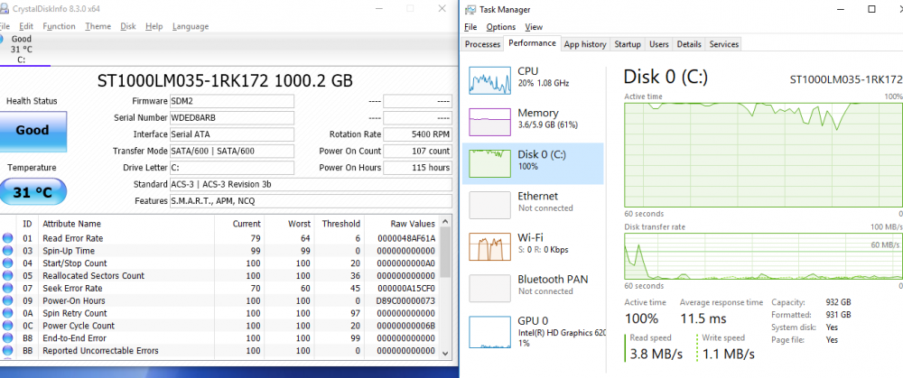903x378 pixels.
Task: Open the View menu in Task Manager
Action: tap(534, 26)
